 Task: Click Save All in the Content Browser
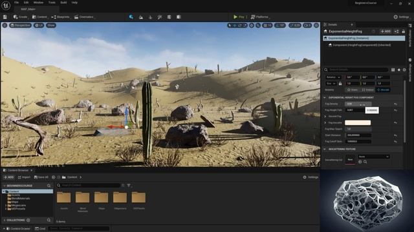coord(41,177)
